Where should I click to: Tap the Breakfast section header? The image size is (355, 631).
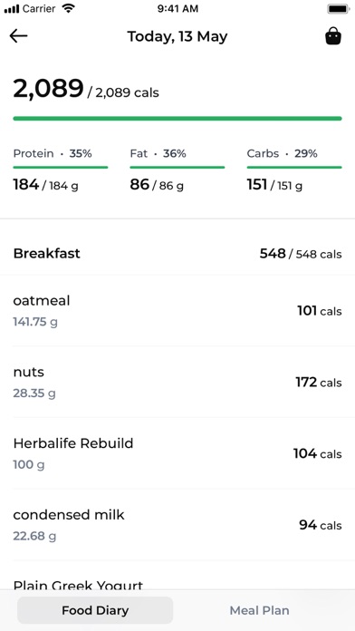coord(177,254)
